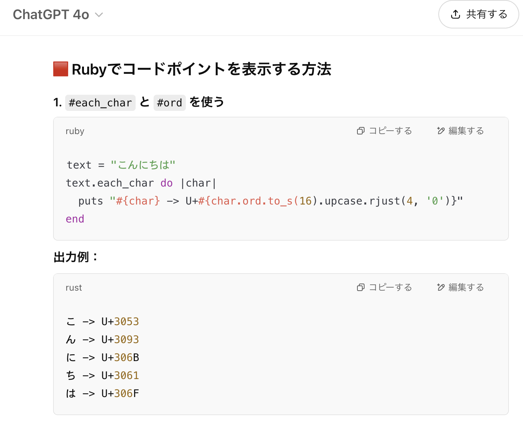This screenshot has width=523, height=421.
Task: Click the #ord inline code chip
Action: pos(169,103)
